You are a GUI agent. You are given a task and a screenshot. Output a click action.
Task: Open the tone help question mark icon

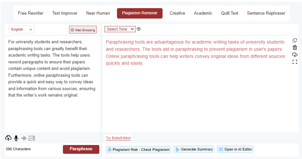[x=138, y=29]
